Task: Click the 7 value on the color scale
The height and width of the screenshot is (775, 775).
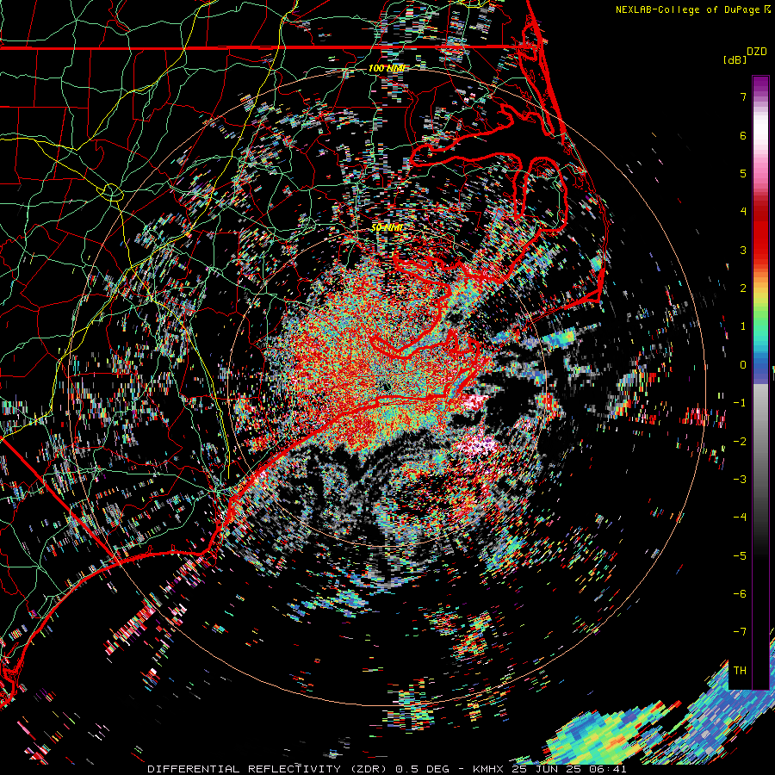Action: click(x=743, y=96)
